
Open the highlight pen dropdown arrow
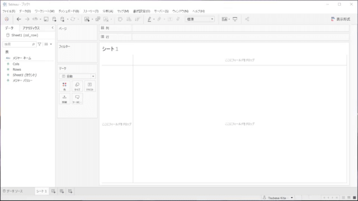(154, 20)
